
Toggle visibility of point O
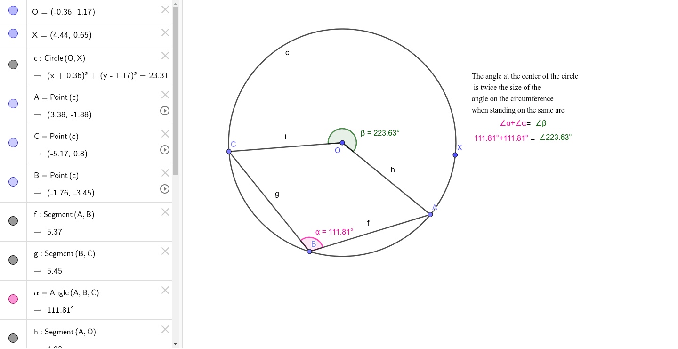13,10
